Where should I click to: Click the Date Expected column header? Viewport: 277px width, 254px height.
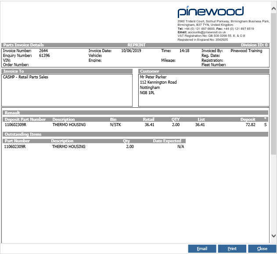pos(167,141)
